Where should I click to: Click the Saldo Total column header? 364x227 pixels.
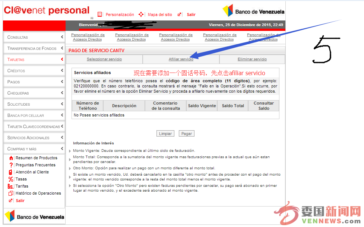click(233, 106)
